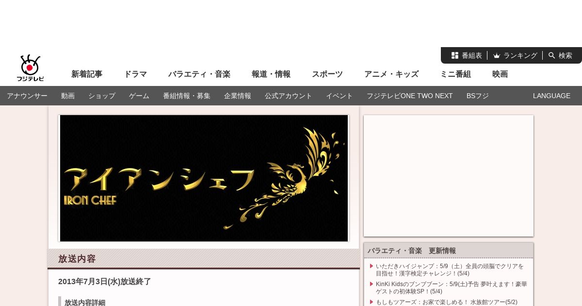
Task: Click arrow bullet beside KinKi Kids item
Action: tap(372, 284)
